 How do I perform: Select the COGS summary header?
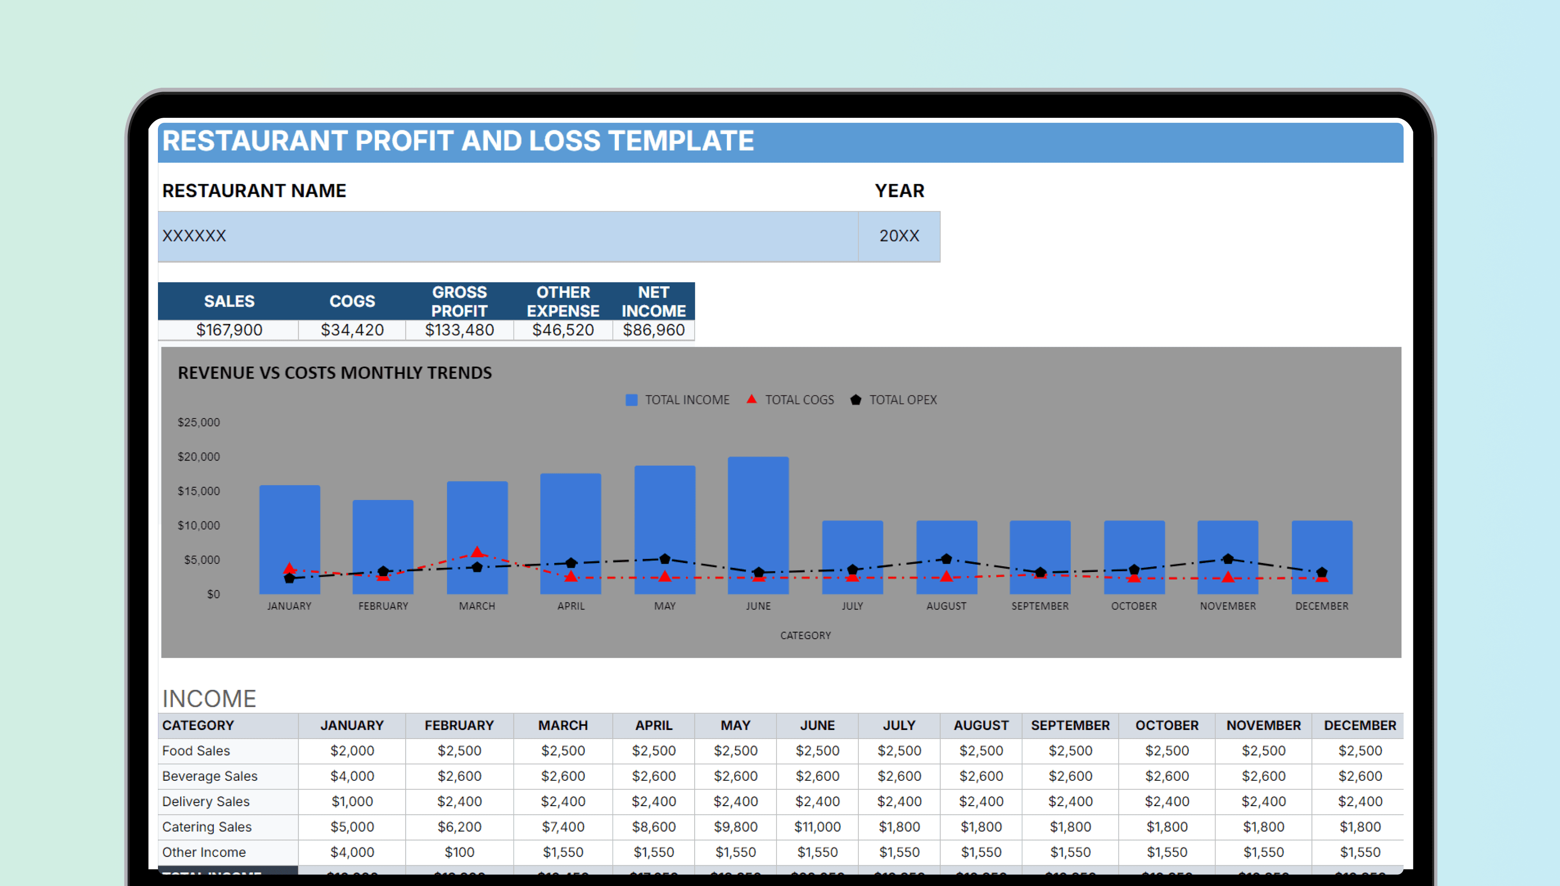pos(352,301)
